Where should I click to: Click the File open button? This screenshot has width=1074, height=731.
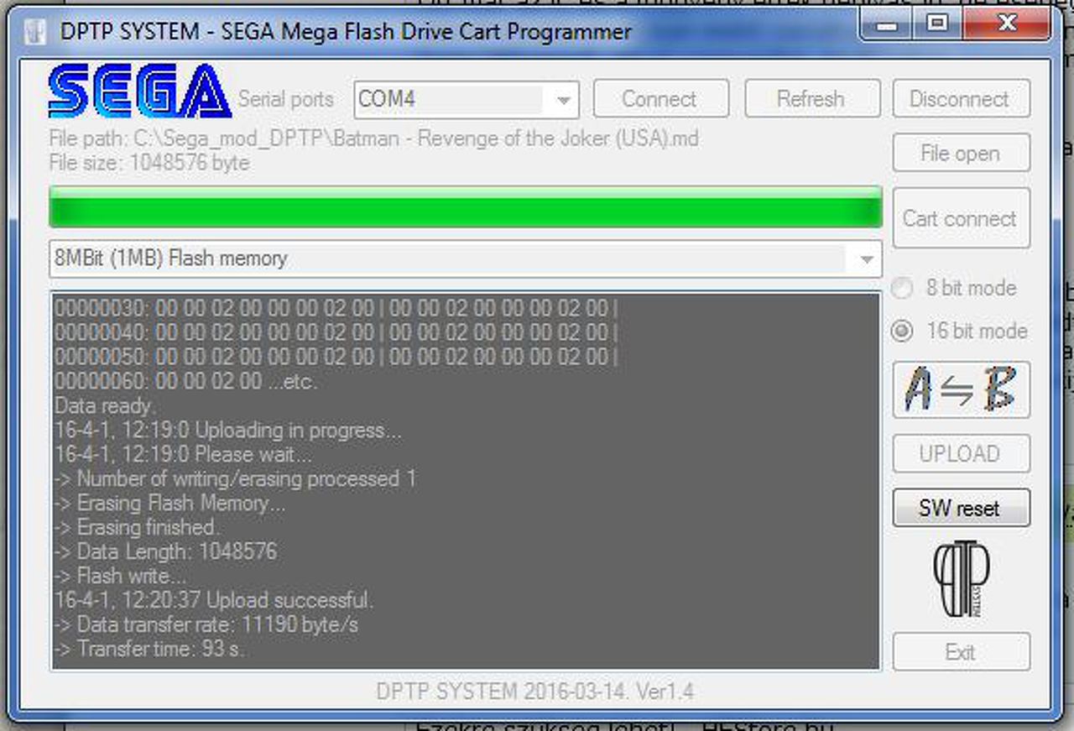[x=961, y=154]
